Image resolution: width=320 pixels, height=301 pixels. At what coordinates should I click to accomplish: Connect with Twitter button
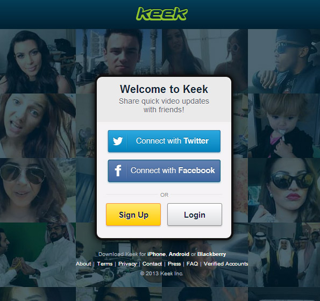point(164,141)
